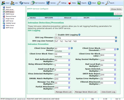The height and width of the screenshot is (100, 124).
Task: Open the Reports toolbar icon
Action: click(x=79, y=3)
